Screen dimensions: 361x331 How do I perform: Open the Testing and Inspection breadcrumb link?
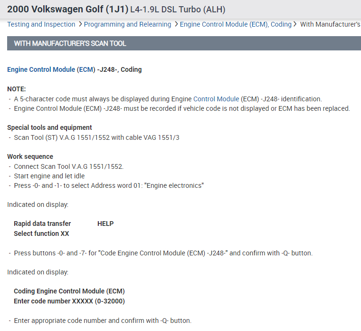[41, 24]
